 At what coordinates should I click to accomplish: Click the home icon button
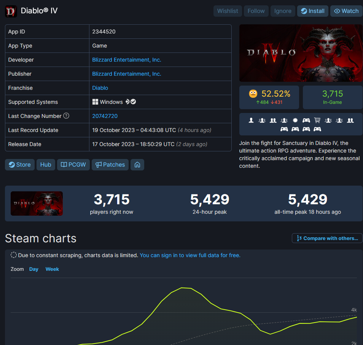coord(137,165)
